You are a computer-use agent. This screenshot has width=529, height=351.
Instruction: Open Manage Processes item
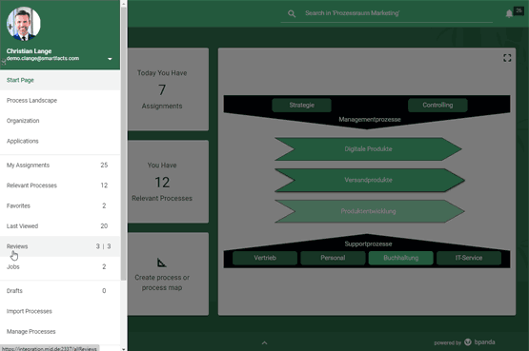[x=60, y=331]
